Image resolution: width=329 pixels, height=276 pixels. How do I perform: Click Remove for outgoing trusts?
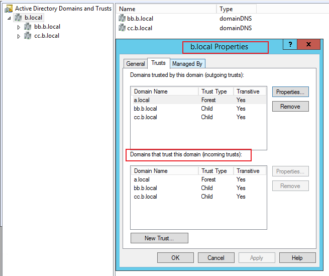[x=290, y=107]
